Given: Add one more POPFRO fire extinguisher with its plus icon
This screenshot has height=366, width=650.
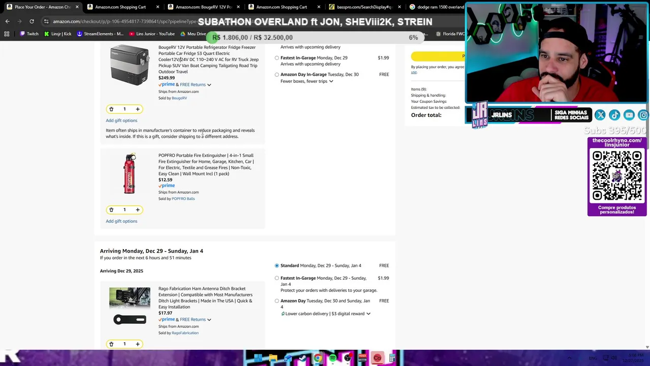Looking at the screenshot, I should click(x=137, y=209).
